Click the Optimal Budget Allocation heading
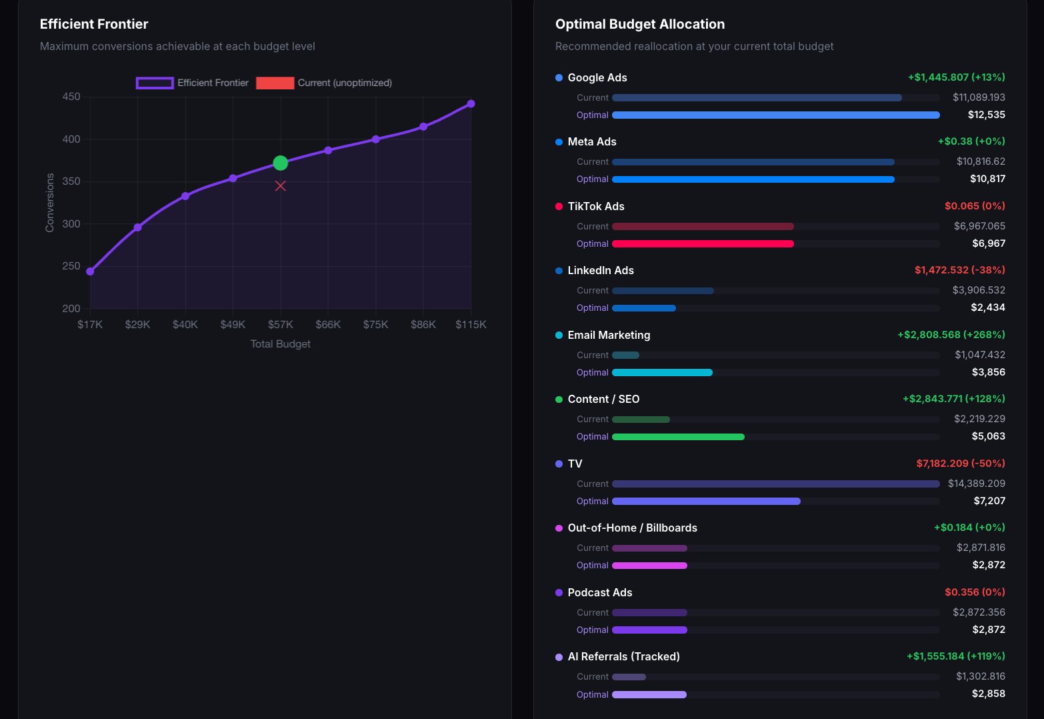1044x719 pixels. pos(640,24)
